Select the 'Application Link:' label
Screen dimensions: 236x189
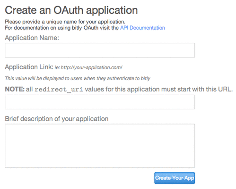pos(29,67)
